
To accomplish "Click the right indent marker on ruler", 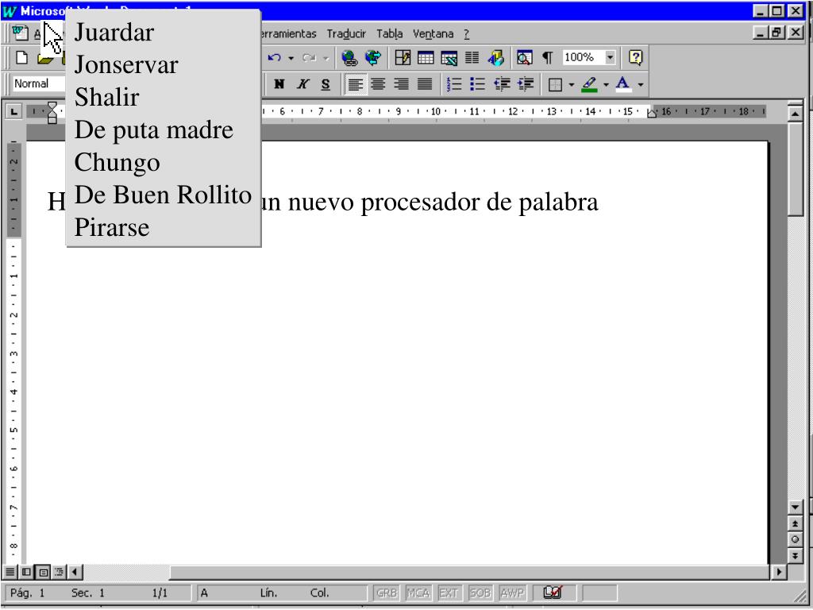I will coord(652,113).
